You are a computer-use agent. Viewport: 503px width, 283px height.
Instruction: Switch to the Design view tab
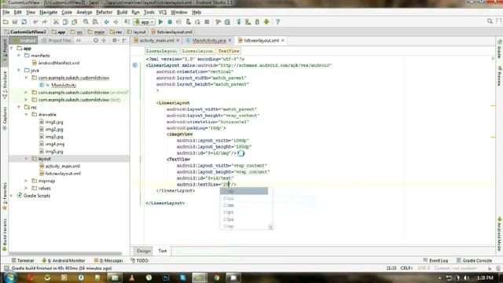pos(143,251)
